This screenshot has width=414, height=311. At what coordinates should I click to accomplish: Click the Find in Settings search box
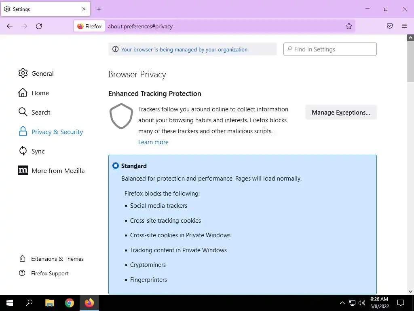click(x=330, y=49)
